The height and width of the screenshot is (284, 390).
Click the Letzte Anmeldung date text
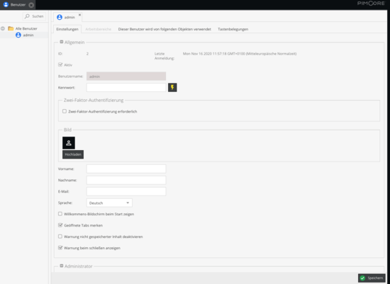click(240, 54)
